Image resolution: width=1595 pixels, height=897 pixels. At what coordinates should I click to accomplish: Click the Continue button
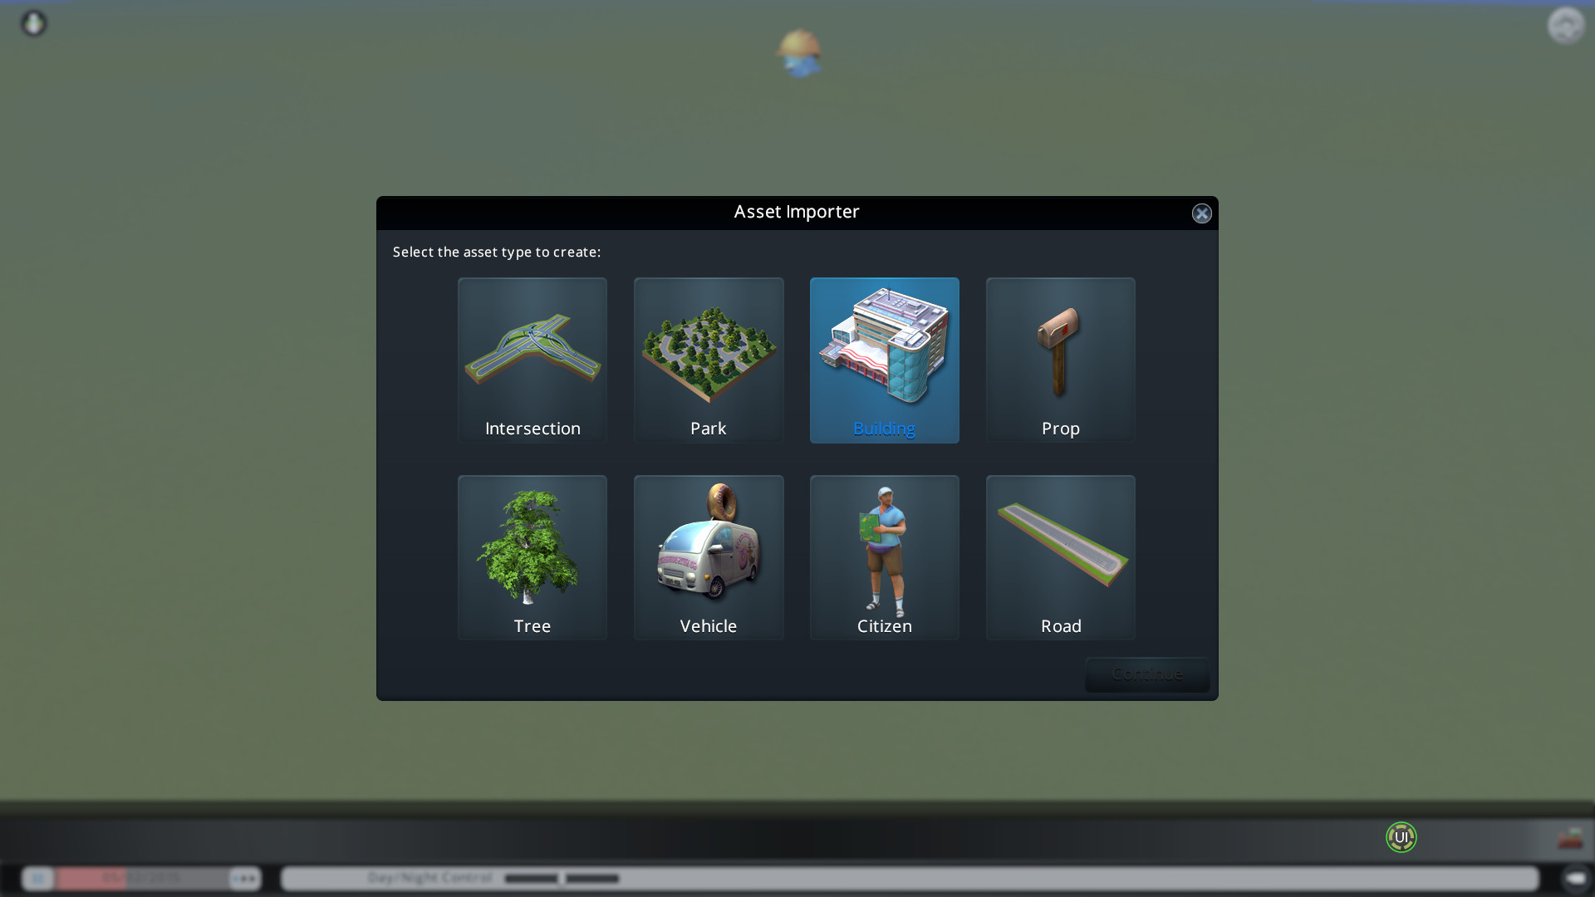(1146, 674)
